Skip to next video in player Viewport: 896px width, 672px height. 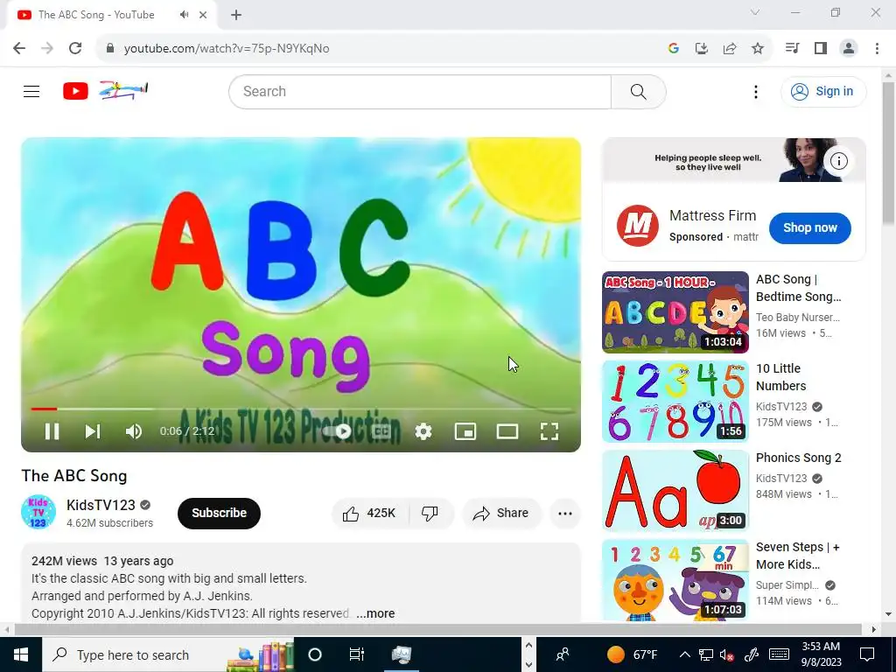coord(93,431)
